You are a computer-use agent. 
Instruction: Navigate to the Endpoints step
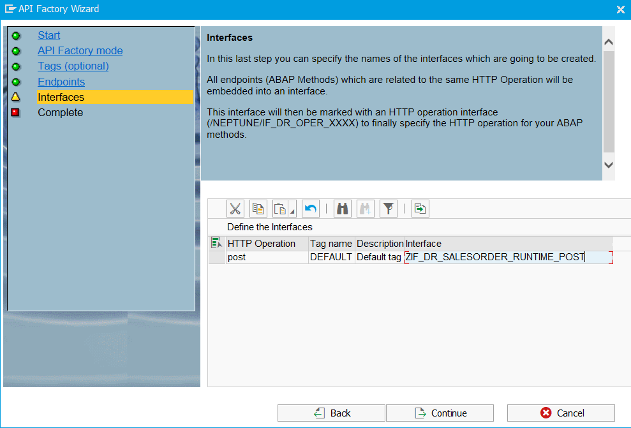61,82
